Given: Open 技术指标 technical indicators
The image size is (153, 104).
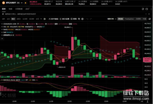Looking at the screenshot, I should [54, 19].
